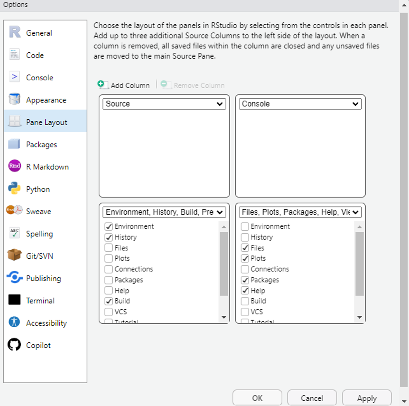The width and height of the screenshot is (409, 406).
Task: Open the Copilot GitHub icon
Action: (x=14, y=344)
